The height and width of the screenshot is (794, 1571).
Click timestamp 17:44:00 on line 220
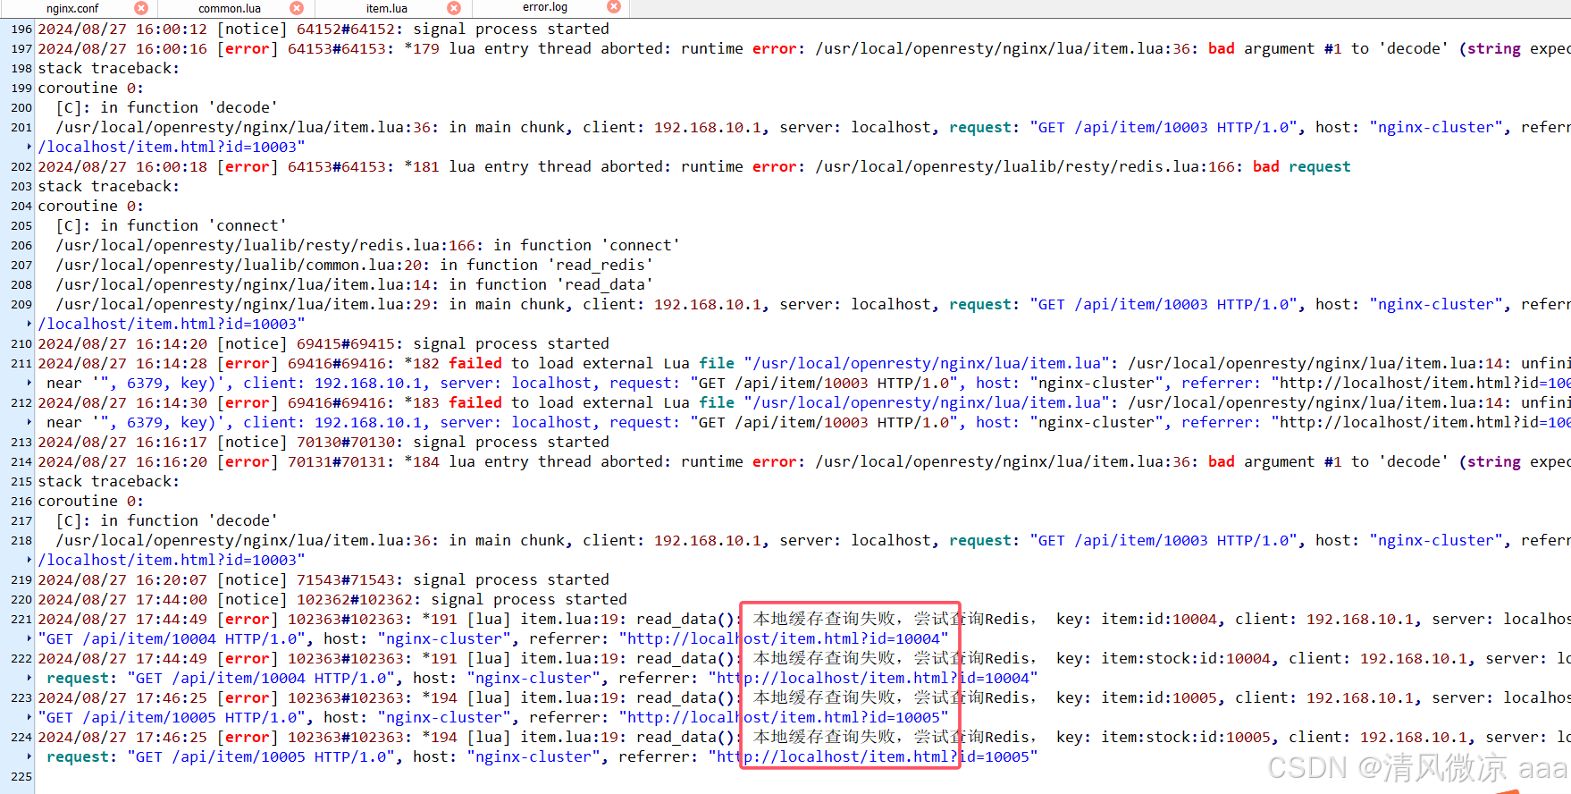172,600
